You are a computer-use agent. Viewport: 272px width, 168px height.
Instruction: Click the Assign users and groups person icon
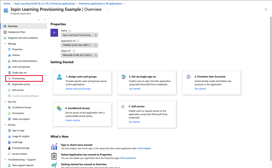click(x=59, y=77)
